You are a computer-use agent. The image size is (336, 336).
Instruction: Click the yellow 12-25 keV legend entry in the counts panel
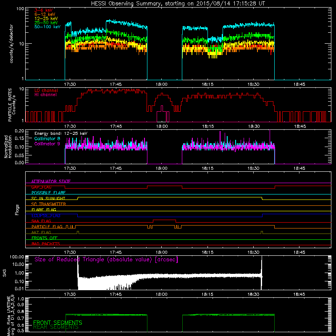tap(46, 18)
